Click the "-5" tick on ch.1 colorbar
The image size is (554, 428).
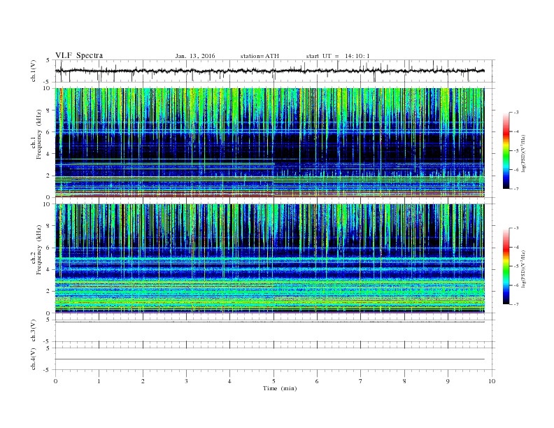click(516, 150)
